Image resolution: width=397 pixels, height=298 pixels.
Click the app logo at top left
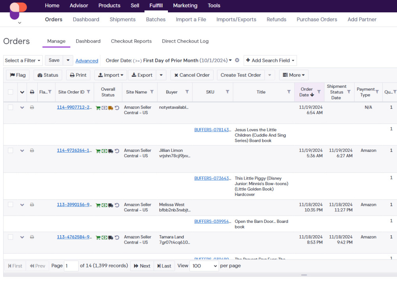coord(18,11)
